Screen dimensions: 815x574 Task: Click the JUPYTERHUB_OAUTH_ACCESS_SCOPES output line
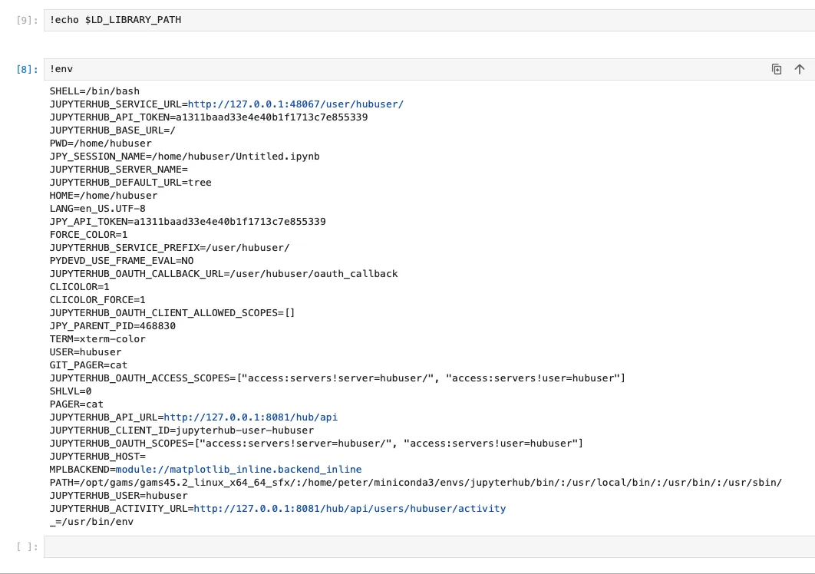click(x=337, y=378)
